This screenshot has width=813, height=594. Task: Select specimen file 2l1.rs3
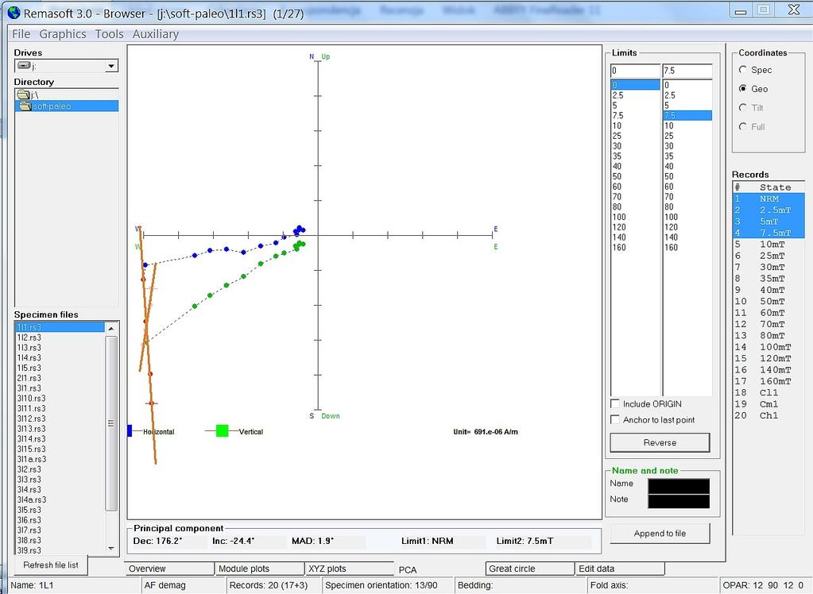coord(29,378)
